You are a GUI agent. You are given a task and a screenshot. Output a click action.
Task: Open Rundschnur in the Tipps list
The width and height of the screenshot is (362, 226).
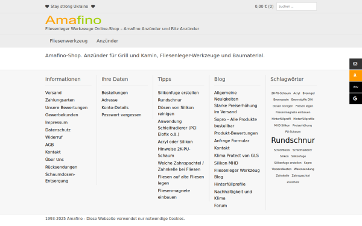[x=170, y=100]
